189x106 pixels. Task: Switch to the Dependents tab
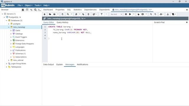(105, 10)
